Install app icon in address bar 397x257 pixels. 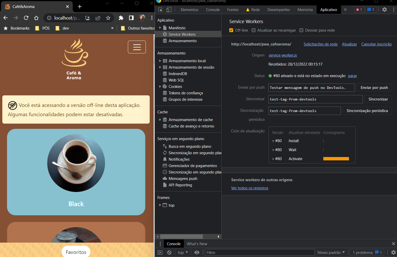point(88,18)
